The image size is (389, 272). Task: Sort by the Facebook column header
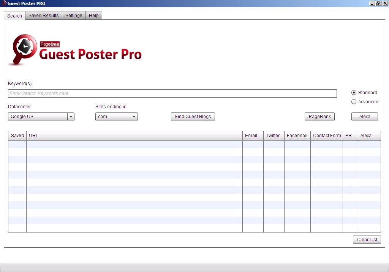coord(297,136)
